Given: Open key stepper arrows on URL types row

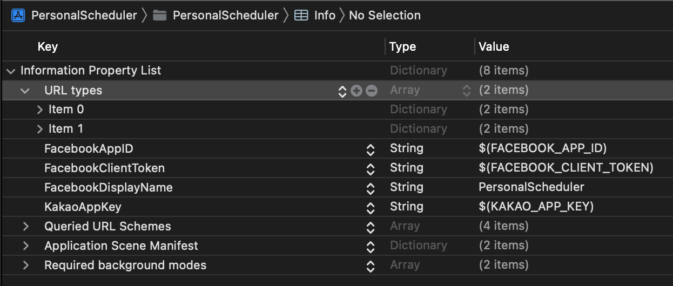Looking at the screenshot, I should coord(342,91).
